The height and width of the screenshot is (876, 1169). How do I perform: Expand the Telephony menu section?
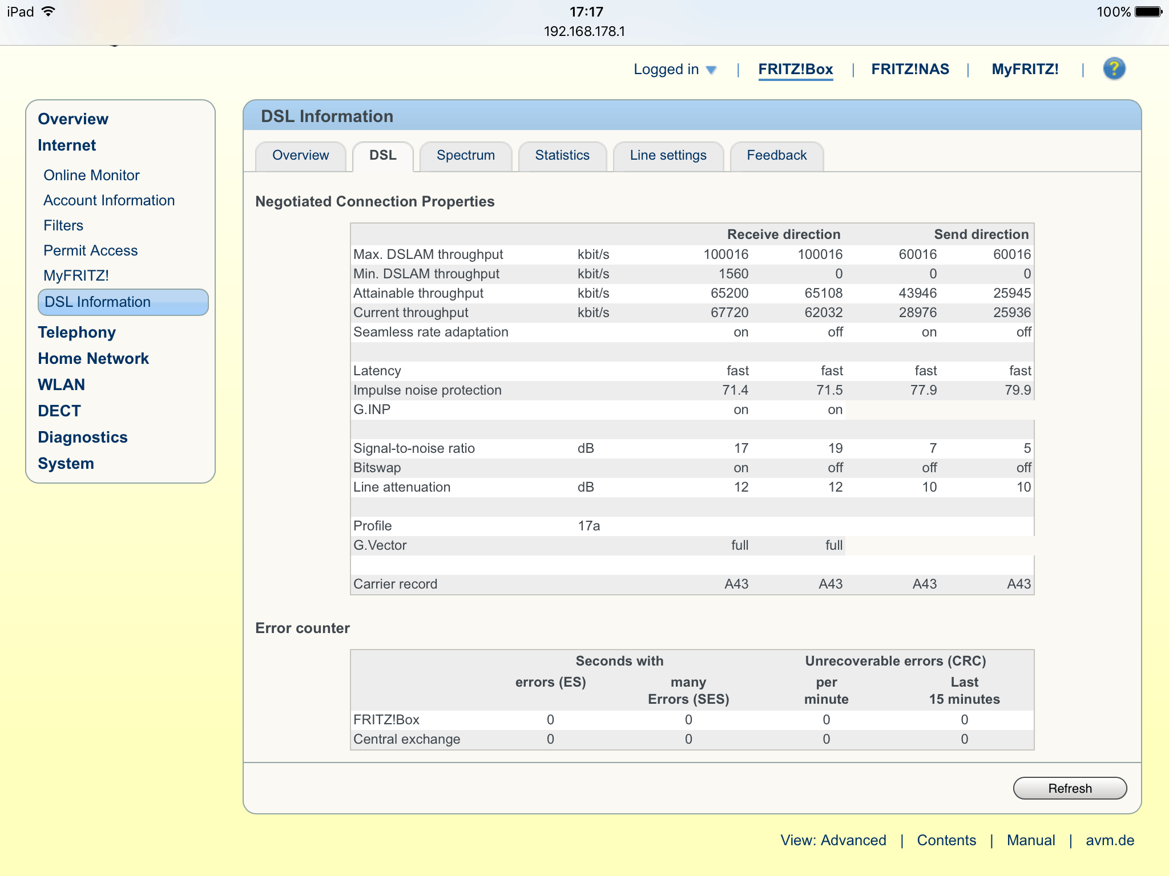click(76, 332)
